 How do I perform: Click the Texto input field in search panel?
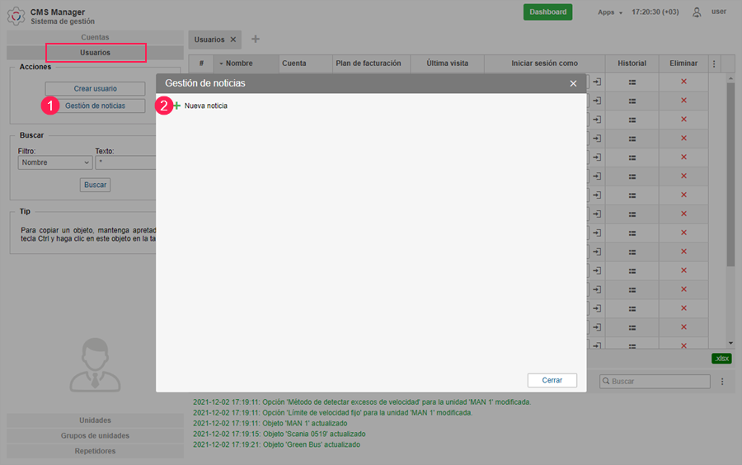tap(126, 162)
